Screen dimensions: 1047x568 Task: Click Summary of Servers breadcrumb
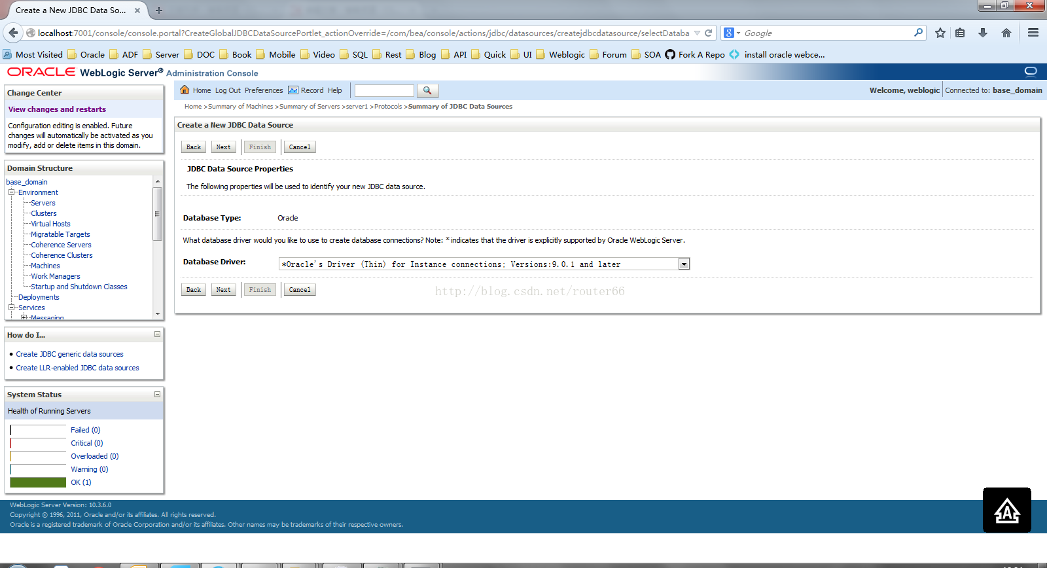point(310,107)
